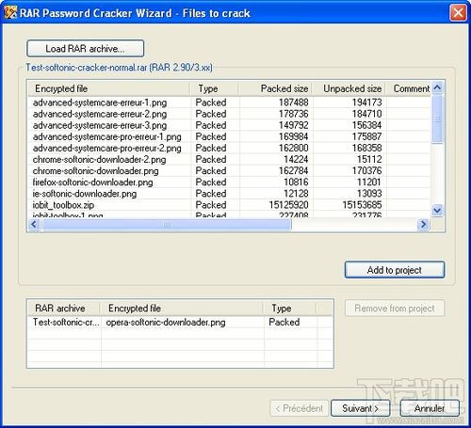Sort by Unpacked size column header
The image size is (471, 428).
point(349,88)
